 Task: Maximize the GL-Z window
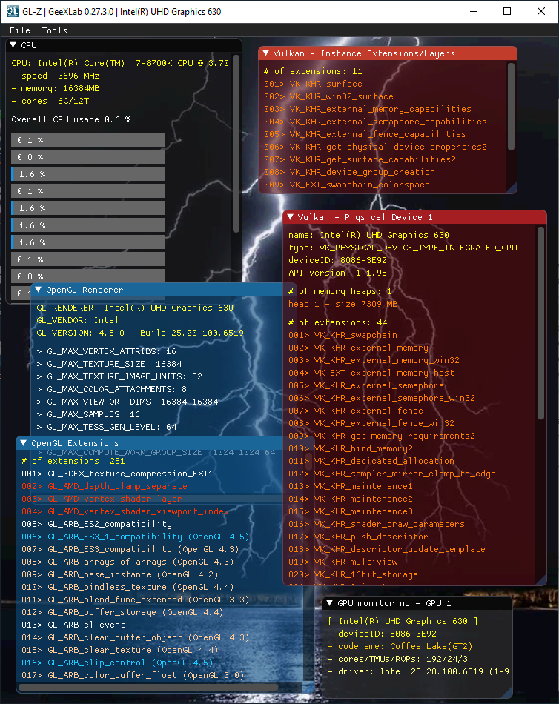pyautogui.click(x=507, y=11)
